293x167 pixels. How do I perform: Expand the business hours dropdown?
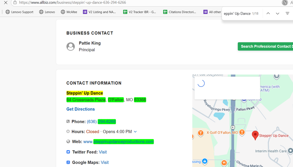135,132
